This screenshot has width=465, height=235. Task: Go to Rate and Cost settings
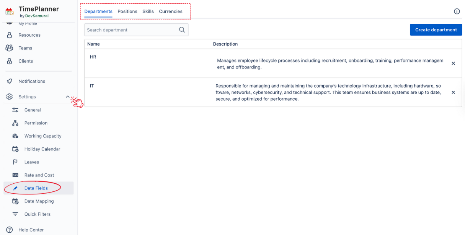39,175
